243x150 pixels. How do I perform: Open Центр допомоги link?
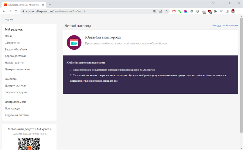point(15,102)
